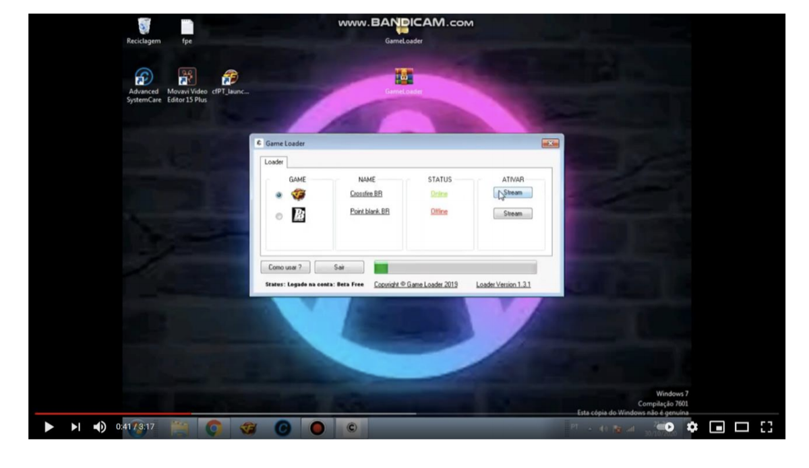Open the fpe file on the desktop

[x=186, y=27]
